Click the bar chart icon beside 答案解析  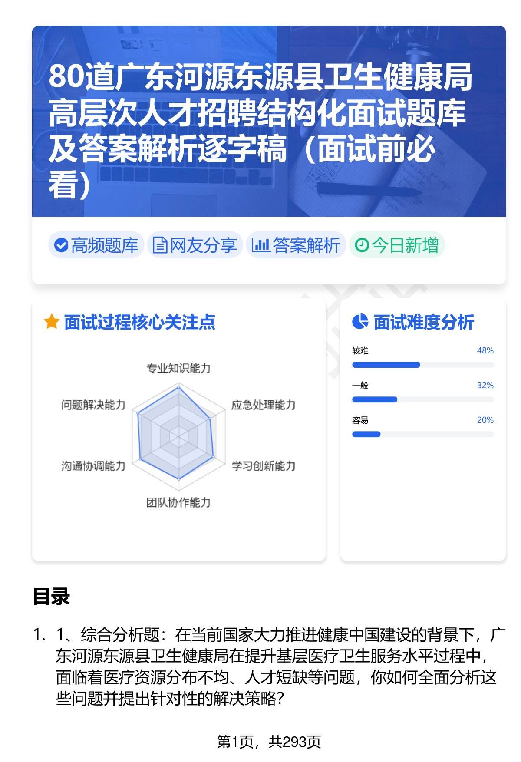point(260,245)
